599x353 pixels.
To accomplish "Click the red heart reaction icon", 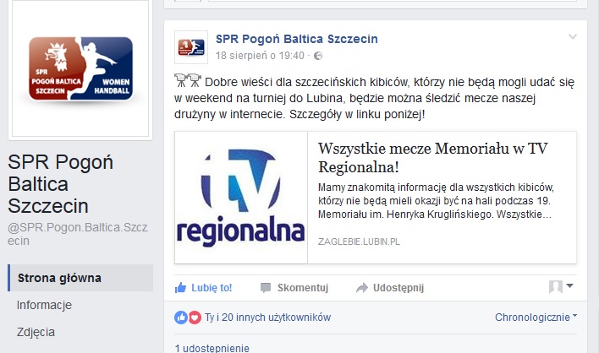I will pos(195,318).
